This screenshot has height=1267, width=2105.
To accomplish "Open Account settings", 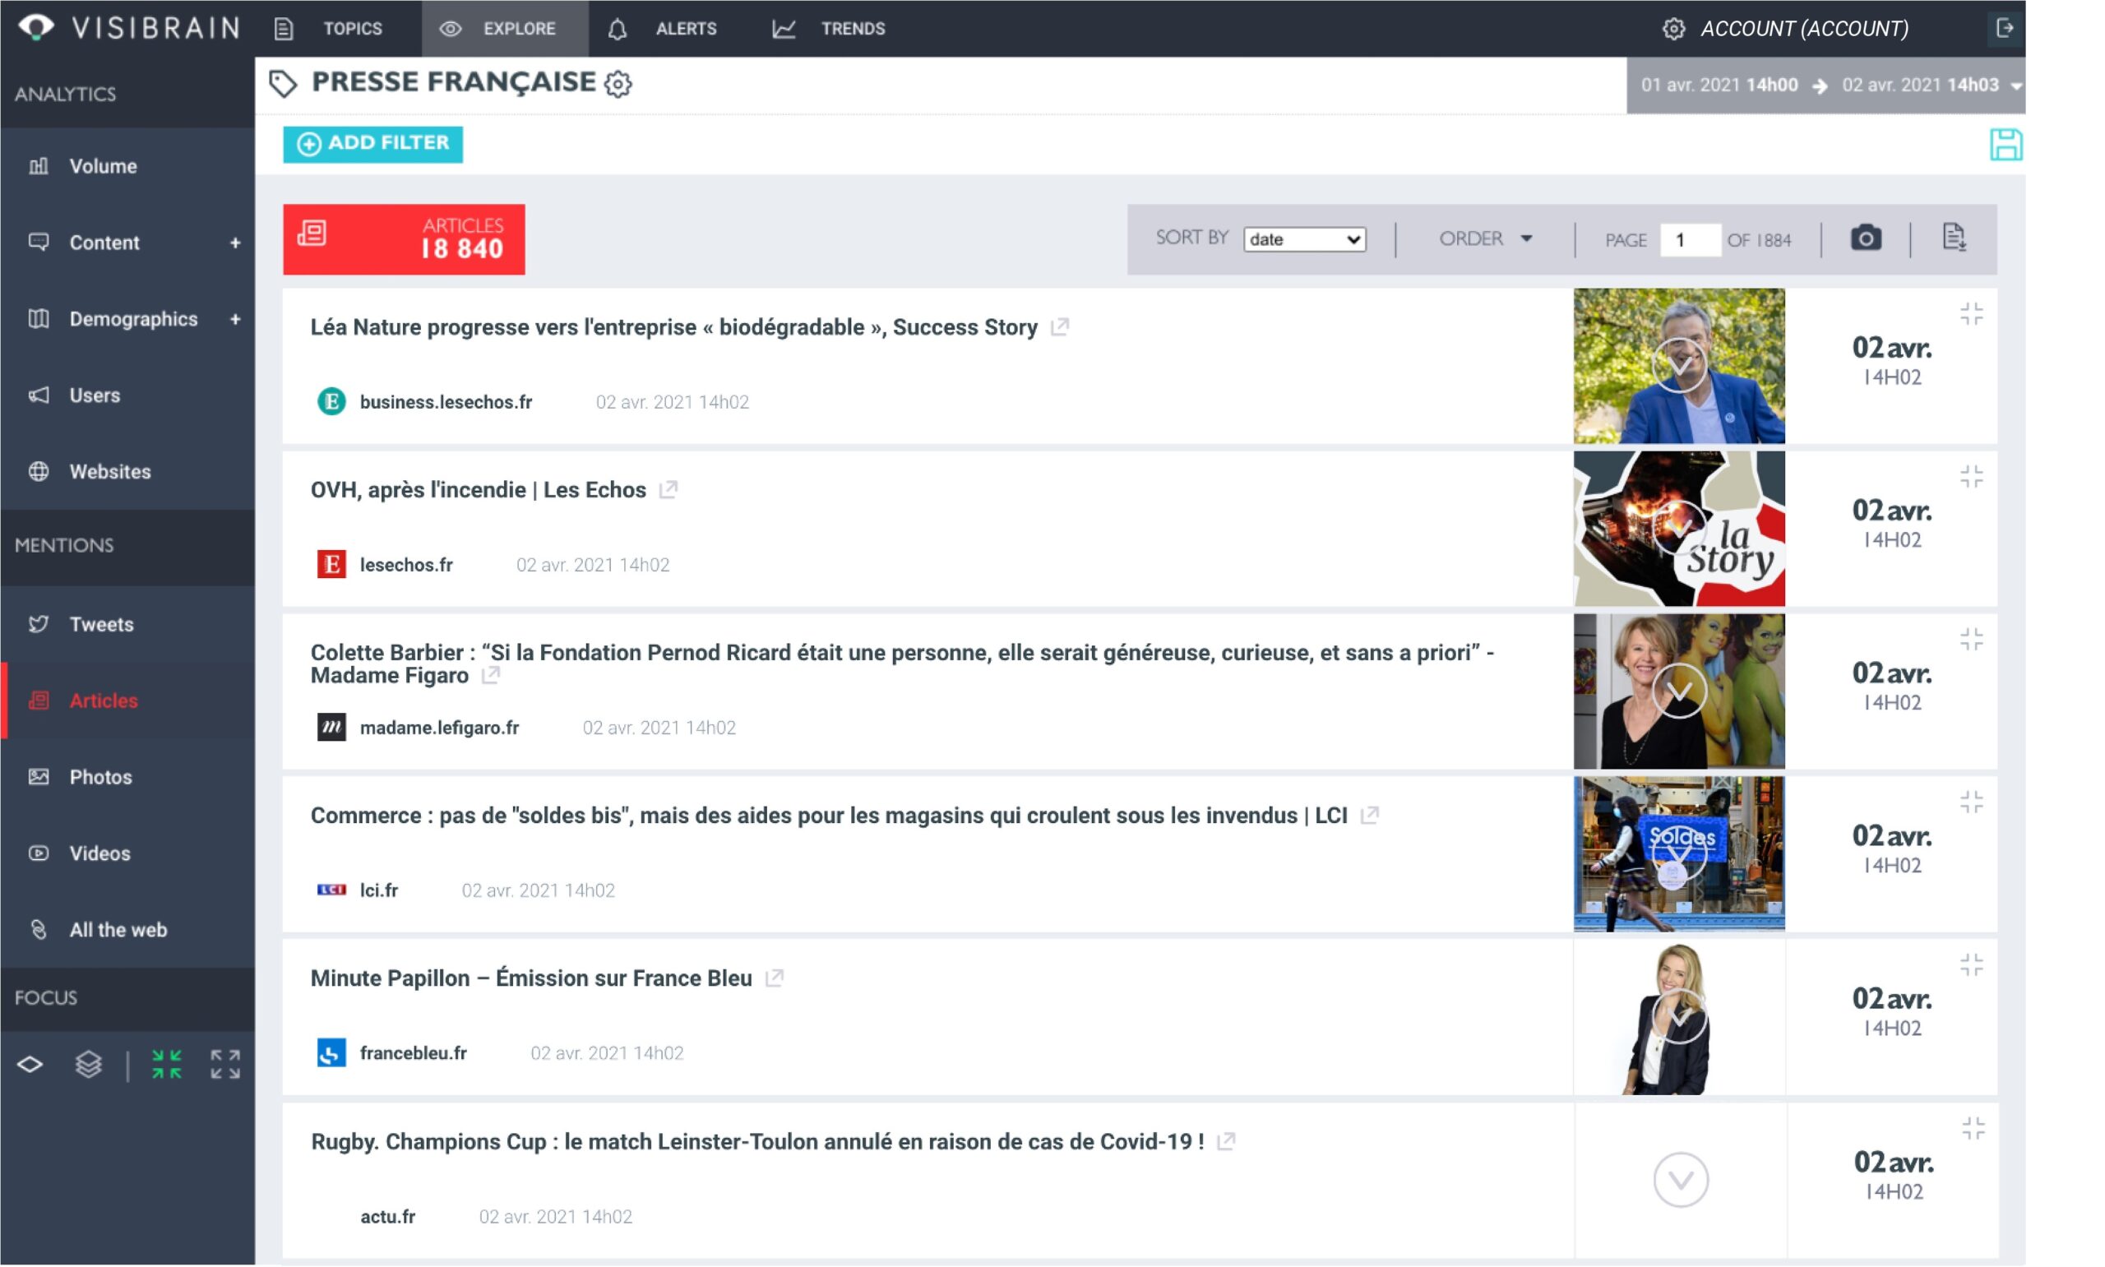I will tap(1786, 28).
